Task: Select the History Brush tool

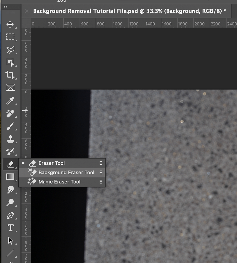Action: 10,152
